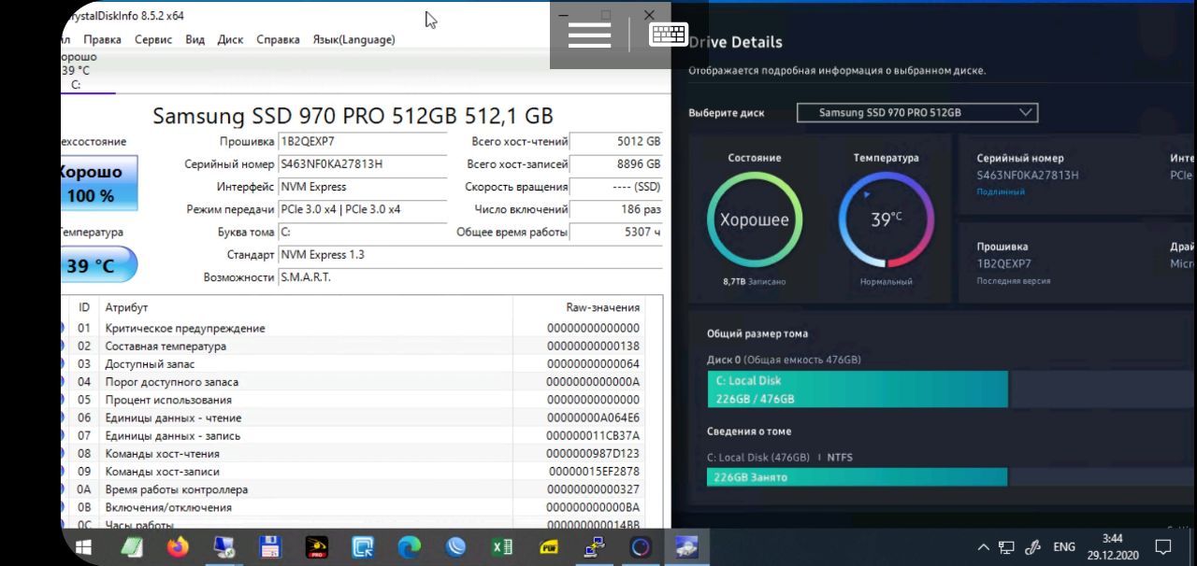Open the Сервис menu
Screen dimensions: 1197x566
point(153,39)
